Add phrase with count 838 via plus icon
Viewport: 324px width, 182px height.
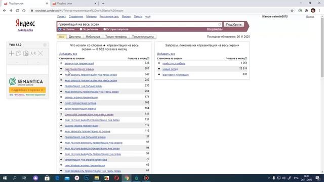tap(61, 63)
